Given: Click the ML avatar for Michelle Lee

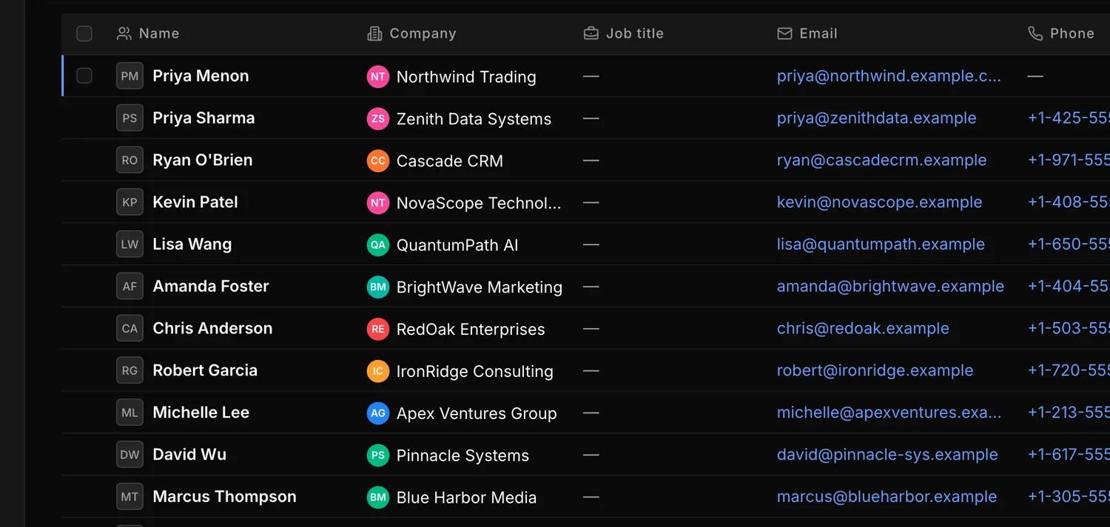Looking at the screenshot, I should (129, 413).
